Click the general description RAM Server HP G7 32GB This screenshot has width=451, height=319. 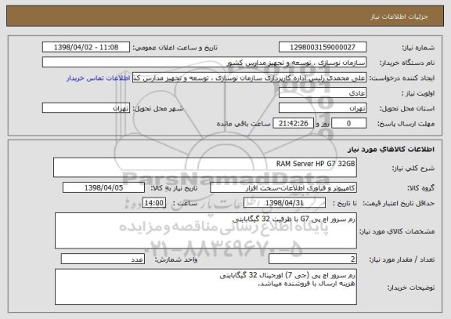pos(205,167)
